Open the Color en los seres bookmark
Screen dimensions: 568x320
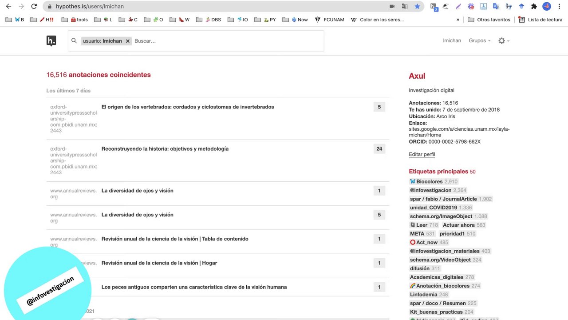tap(377, 20)
